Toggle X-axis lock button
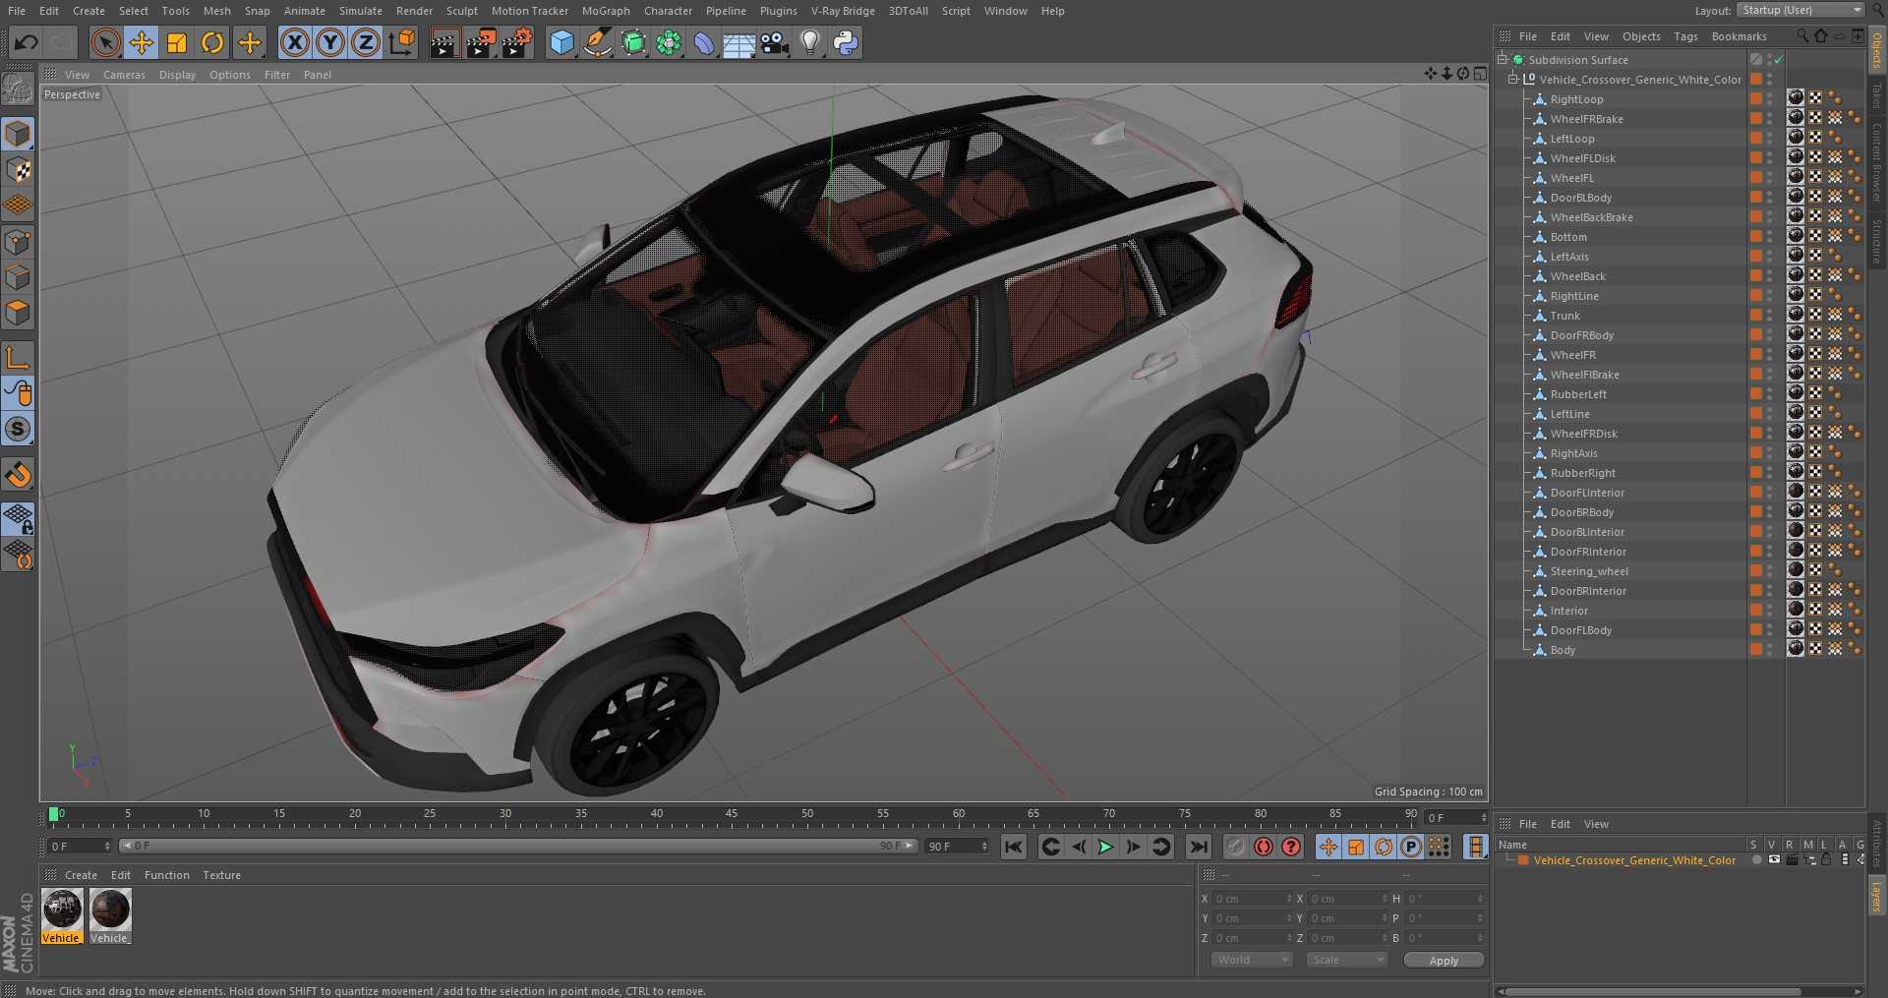The width and height of the screenshot is (1888, 998). coord(294,42)
